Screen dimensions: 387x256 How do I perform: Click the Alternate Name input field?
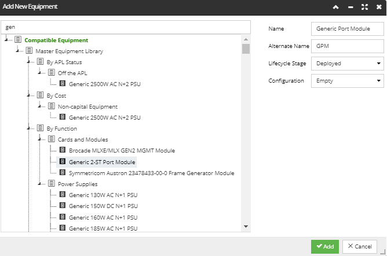[347, 46]
